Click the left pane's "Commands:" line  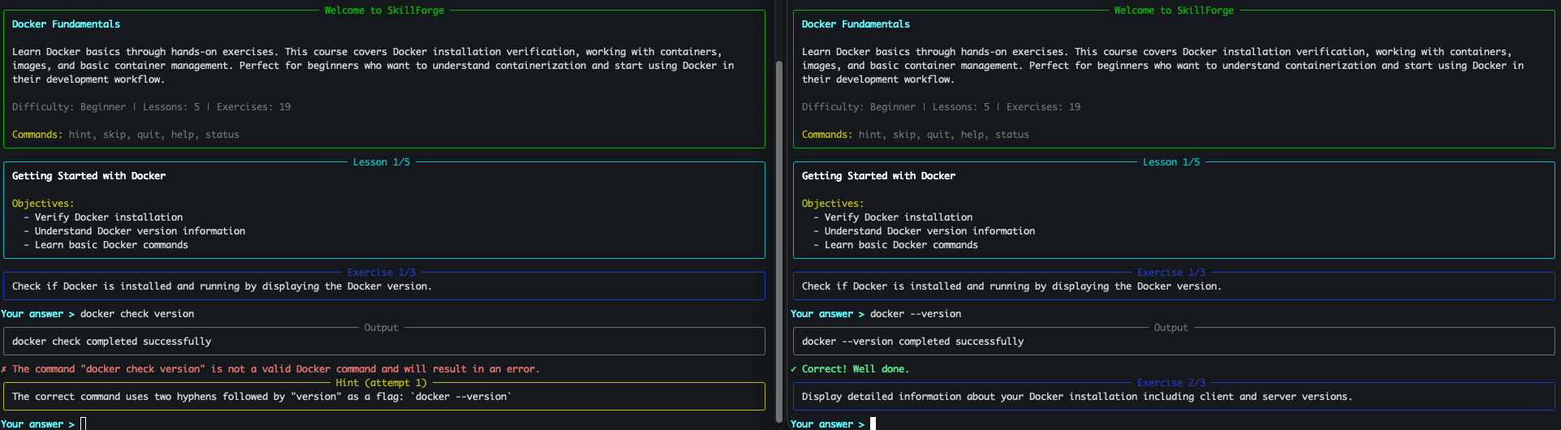coord(126,135)
